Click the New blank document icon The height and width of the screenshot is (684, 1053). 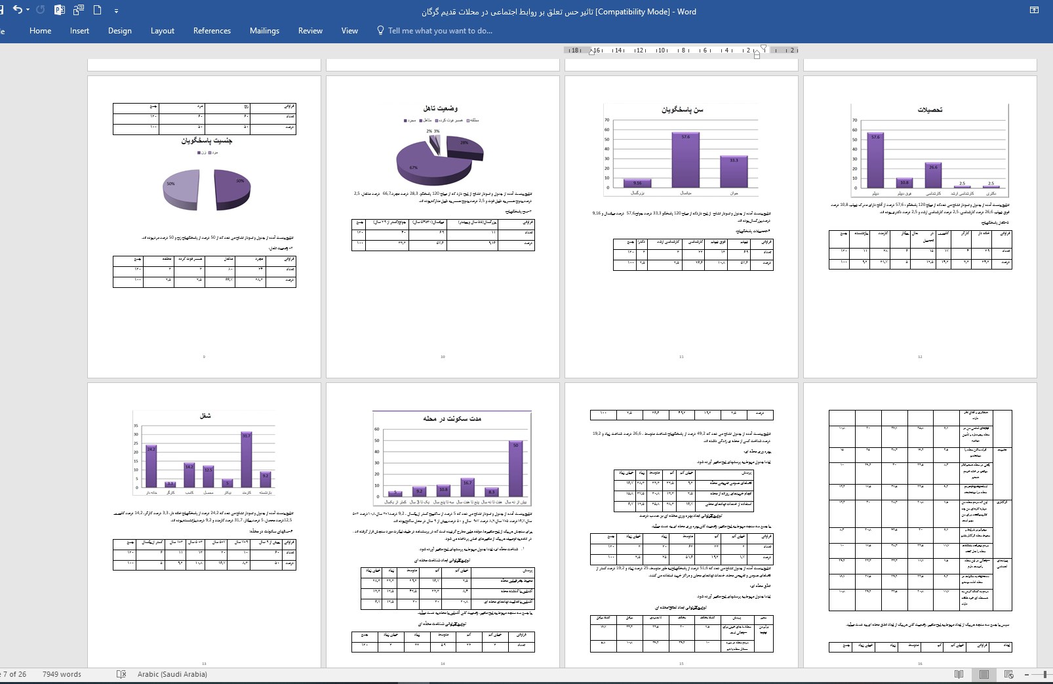click(x=98, y=10)
